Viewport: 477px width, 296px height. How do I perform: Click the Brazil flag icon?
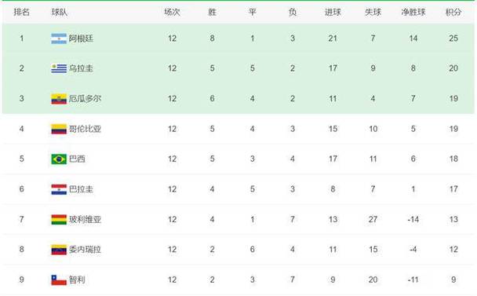click(59, 159)
